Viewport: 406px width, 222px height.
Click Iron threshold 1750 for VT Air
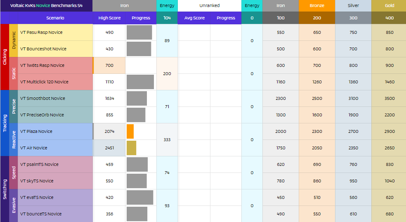[281, 148]
